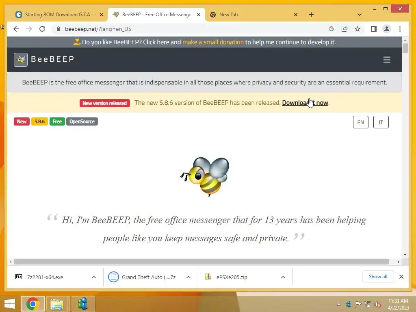
Task: Expand options for ePSXe205.zip download
Action: click(283, 277)
